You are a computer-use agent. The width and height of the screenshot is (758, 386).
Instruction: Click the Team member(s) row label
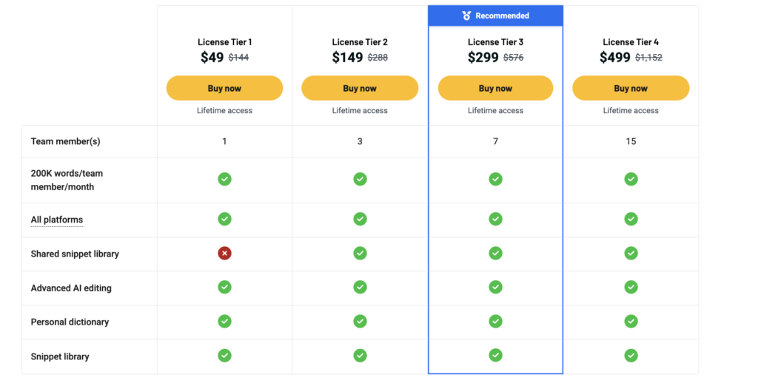[x=66, y=141]
